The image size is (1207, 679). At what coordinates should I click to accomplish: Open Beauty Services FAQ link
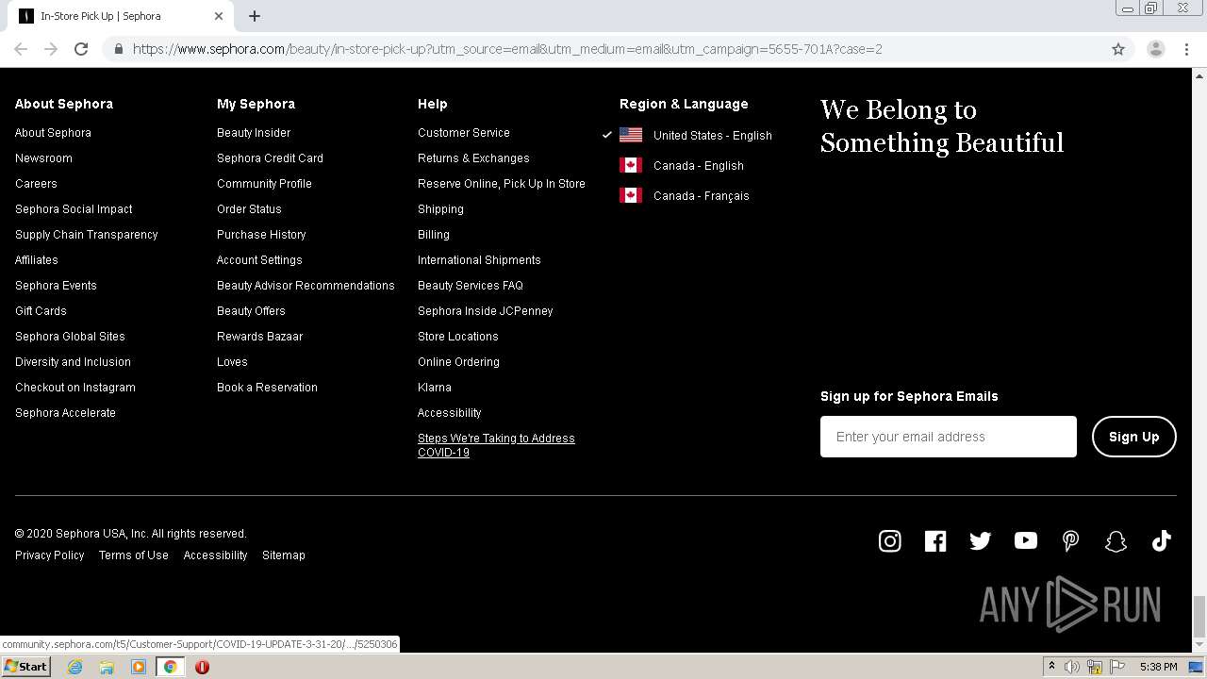(471, 286)
